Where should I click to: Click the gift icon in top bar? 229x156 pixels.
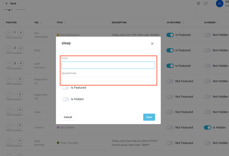(x=198, y=4)
